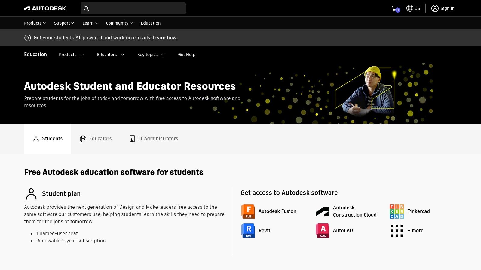Click the Autodesk logo in header
481x270 pixels.
click(45, 8)
